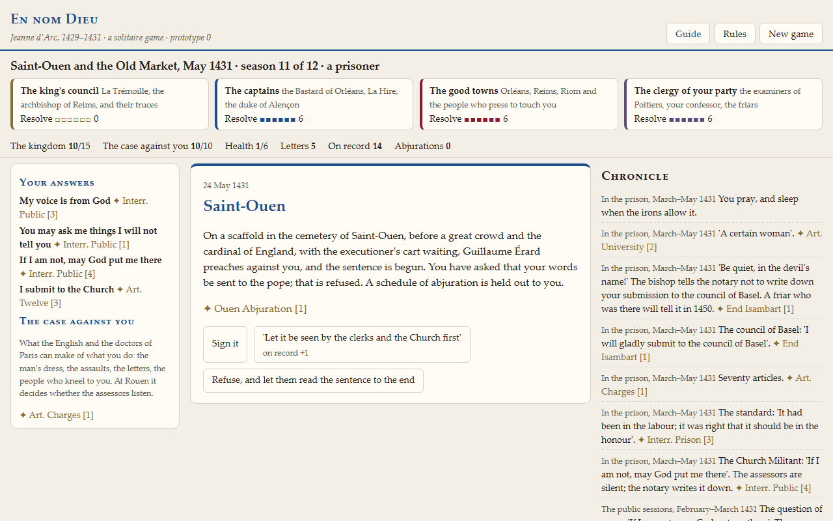Open Art. Charges [1] link under The case against you
Screen dimensions: 833x521
click(57, 415)
